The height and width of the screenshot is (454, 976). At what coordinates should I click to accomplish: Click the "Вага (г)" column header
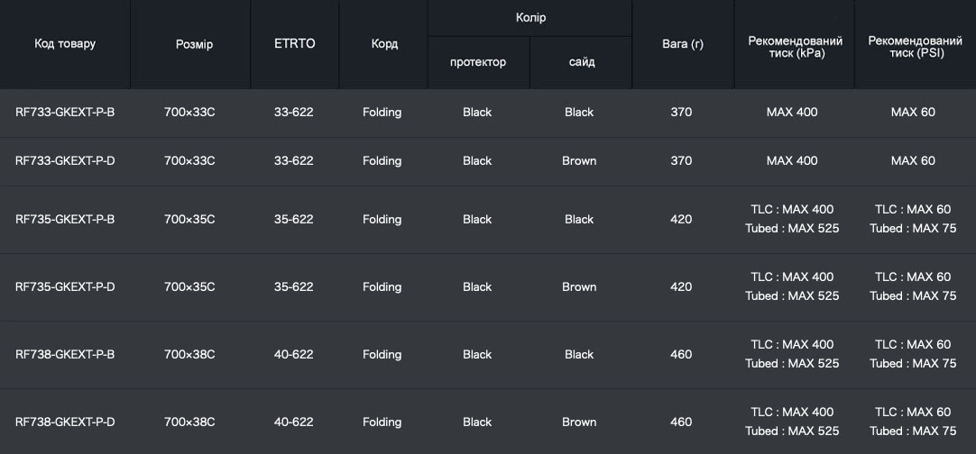(x=682, y=43)
